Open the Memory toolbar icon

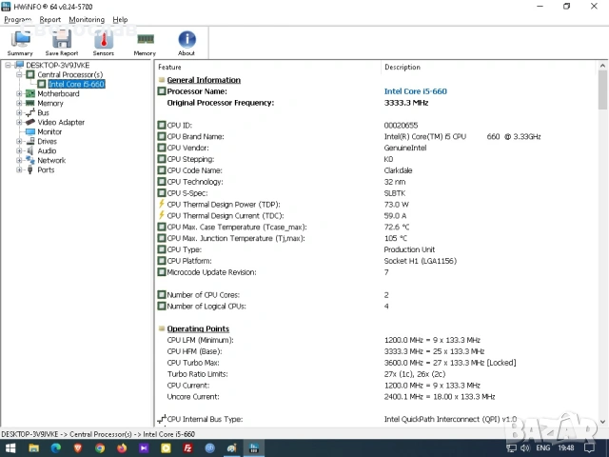145,43
